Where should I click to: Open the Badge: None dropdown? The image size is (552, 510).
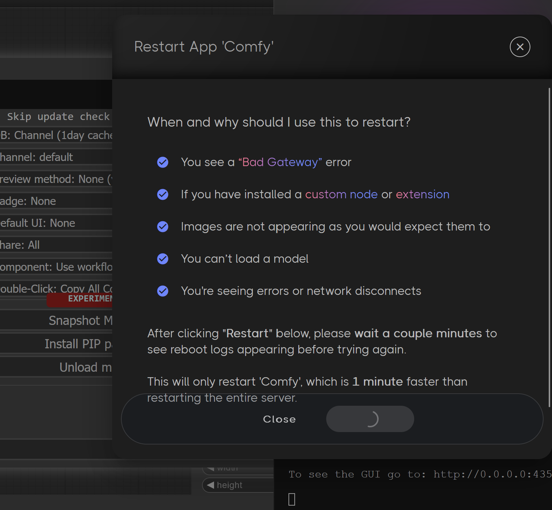point(56,201)
